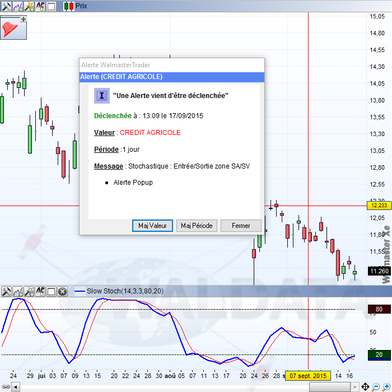The width and height of the screenshot is (392, 392).
Task: Click the pan crosshair arrows icon
Action: pyautogui.click(x=365, y=387)
